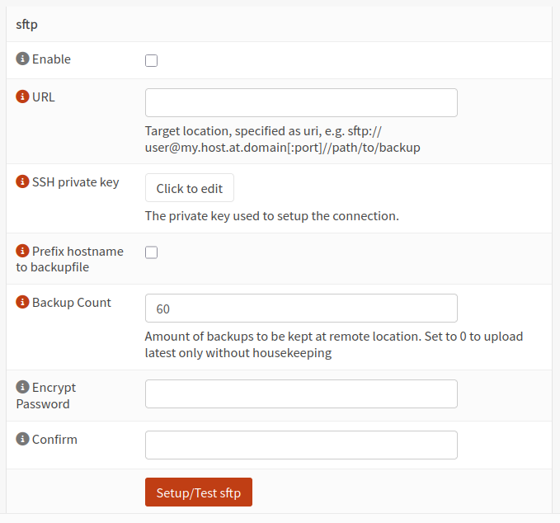This screenshot has width=560, height=523.
Task: Click the info icon next to Backup Count
Action: click(x=22, y=302)
